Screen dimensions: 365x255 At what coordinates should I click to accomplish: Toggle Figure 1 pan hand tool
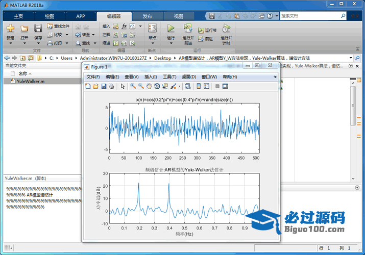tap(149, 86)
